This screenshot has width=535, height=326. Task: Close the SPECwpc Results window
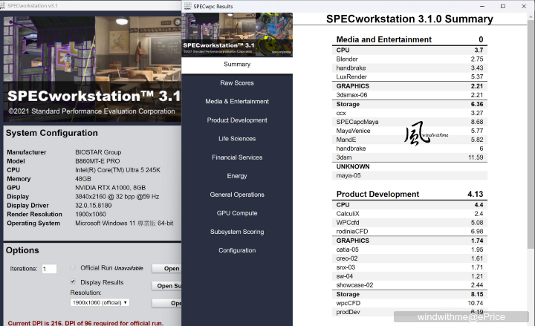[x=523, y=6]
